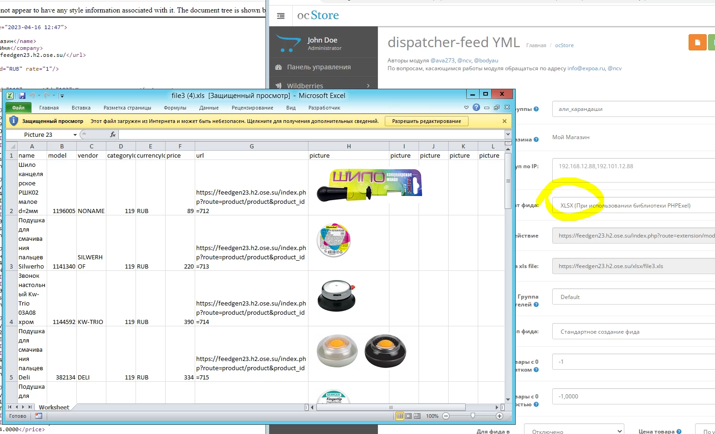Expand the formula bar

(x=508, y=134)
